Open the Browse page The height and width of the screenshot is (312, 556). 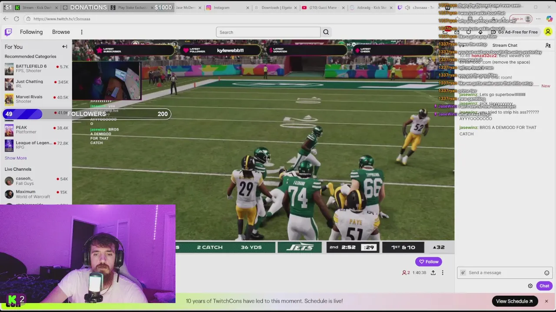click(x=61, y=32)
